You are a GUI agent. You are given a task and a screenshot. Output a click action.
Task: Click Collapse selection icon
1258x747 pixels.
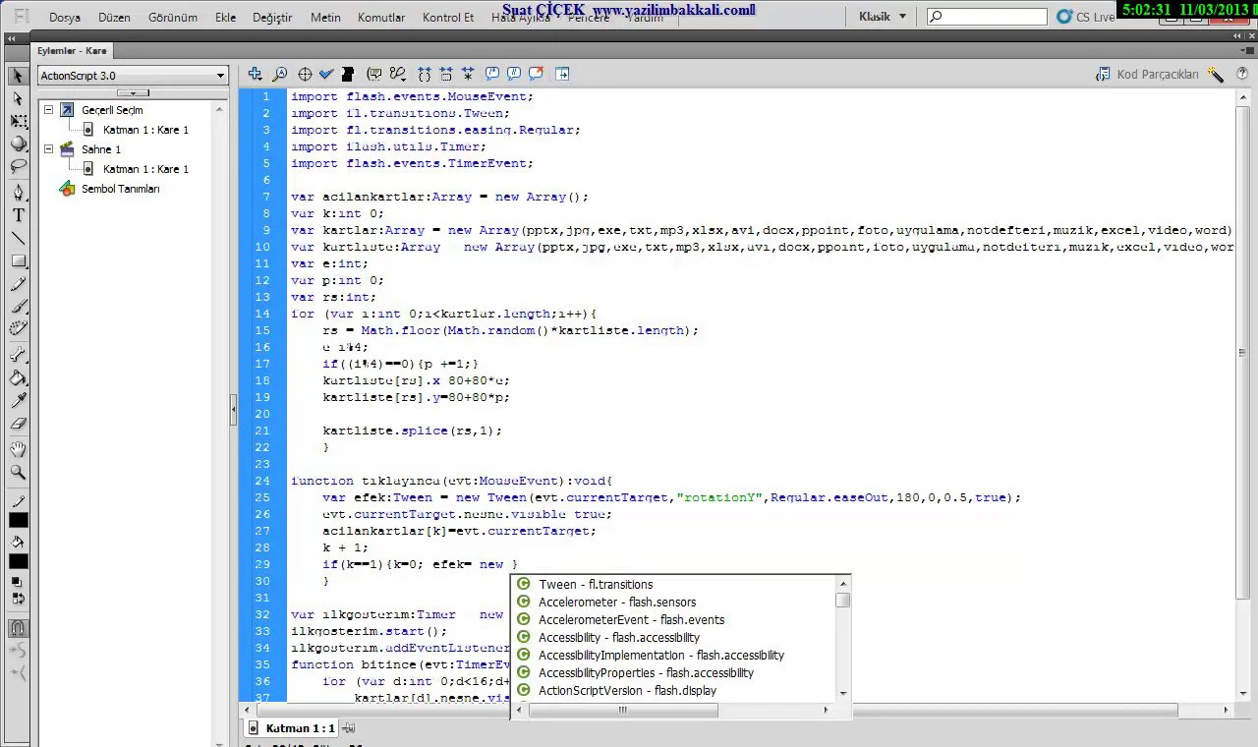point(446,74)
